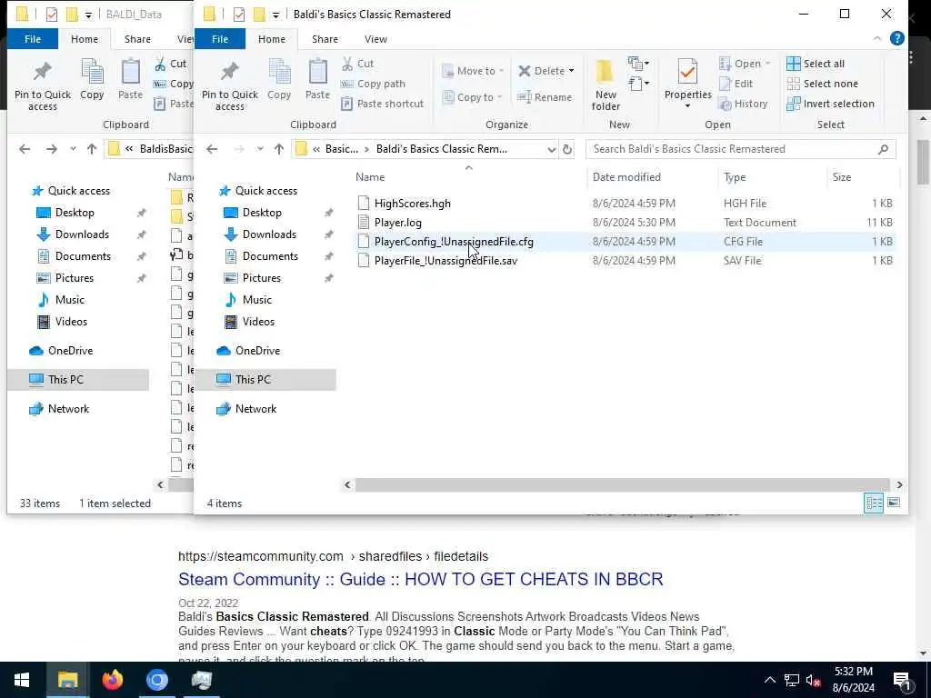931x698 pixels.
Task: Click the Rename button in Organize group
Action: tap(545, 97)
